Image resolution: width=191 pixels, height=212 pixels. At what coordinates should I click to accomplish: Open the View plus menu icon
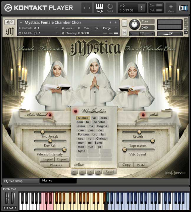coord(171,8)
